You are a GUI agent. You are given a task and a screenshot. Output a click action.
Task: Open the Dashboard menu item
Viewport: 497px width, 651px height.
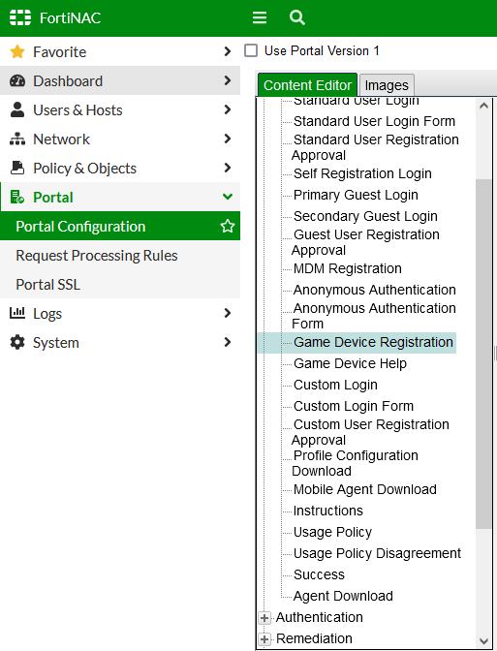tap(120, 80)
